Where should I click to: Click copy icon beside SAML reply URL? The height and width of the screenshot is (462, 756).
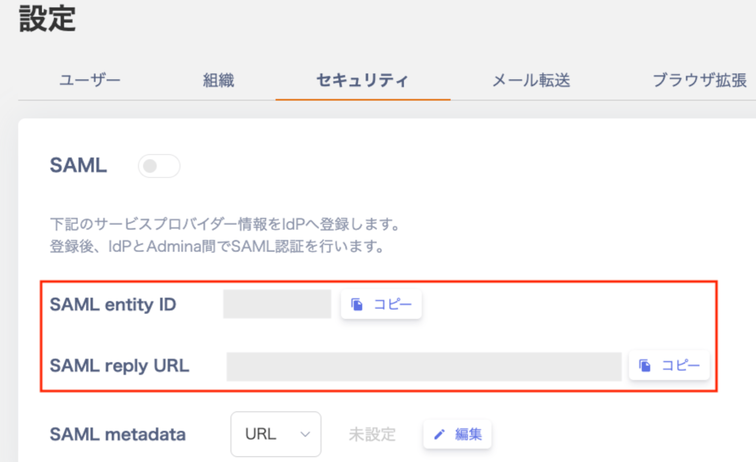(645, 365)
